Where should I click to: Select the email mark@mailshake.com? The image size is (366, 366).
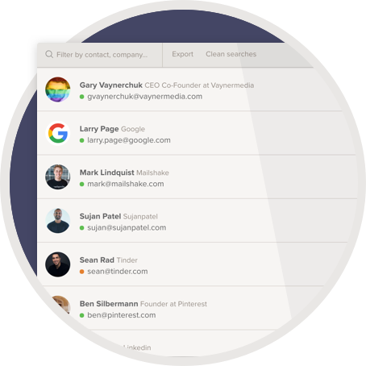click(x=126, y=184)
